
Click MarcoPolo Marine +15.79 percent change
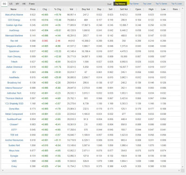tap(58, 14)
